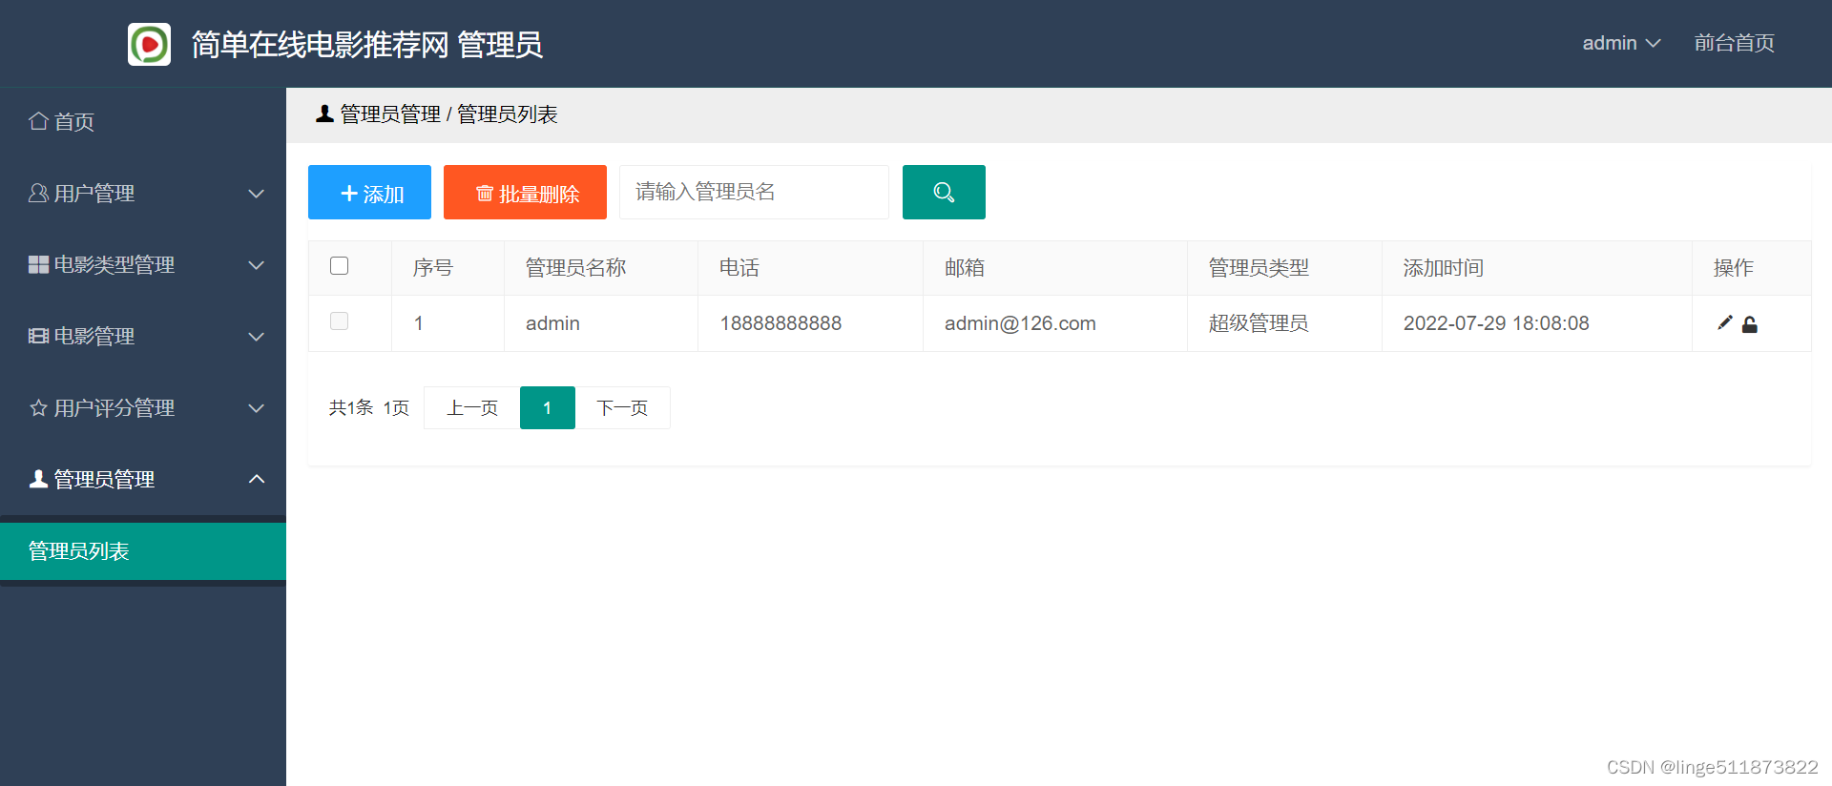Screen dimensions: 1832x786
Task: Select the 电影类型管理 sidebar menu label
Action: point(114,265)
